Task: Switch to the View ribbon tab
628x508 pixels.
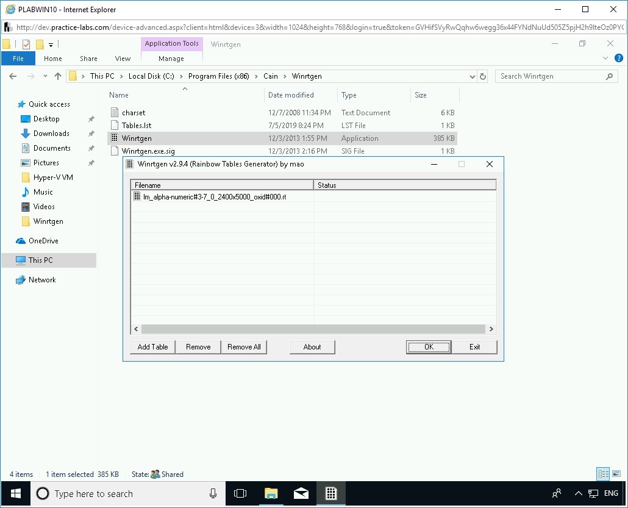Action: (x=122, y=58)
